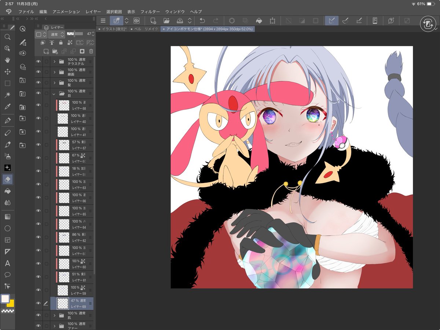The height and width of the screenshot is (330, 440).
Task: Select the rectangular Selection tool
Action: click(x=7, y=84)
